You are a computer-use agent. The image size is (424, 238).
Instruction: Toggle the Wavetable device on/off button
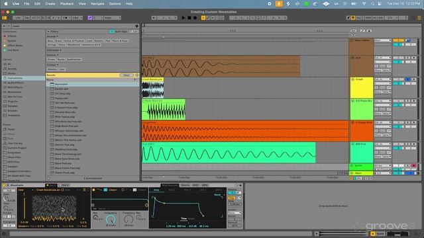[4, 185]
